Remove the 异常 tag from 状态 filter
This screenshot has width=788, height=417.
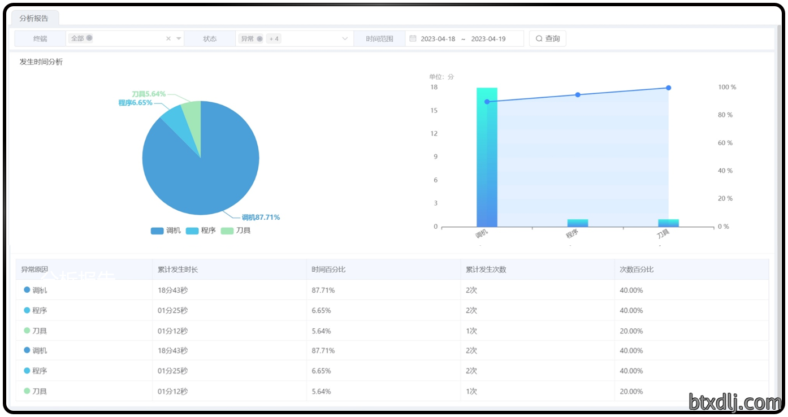click(x=259, y=38)
